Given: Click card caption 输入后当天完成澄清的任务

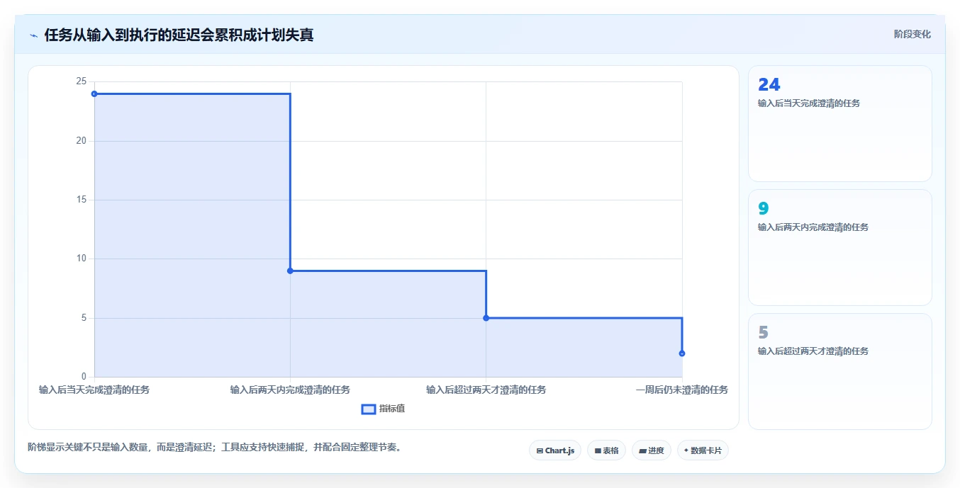Looking at the screenshot, I should point(809,103).
